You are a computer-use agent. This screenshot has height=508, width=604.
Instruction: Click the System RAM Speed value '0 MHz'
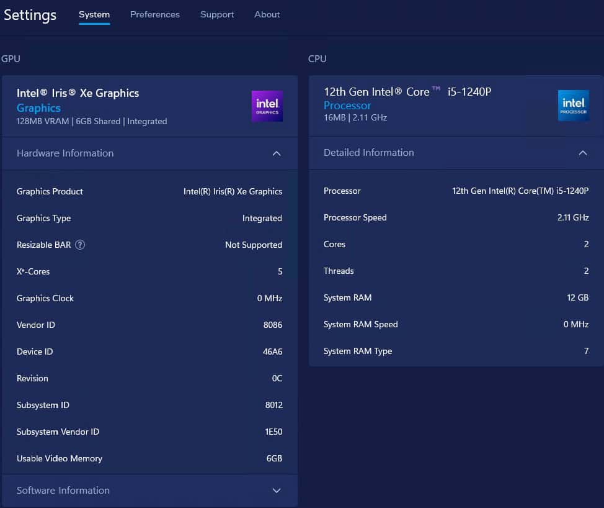point(576,324)
